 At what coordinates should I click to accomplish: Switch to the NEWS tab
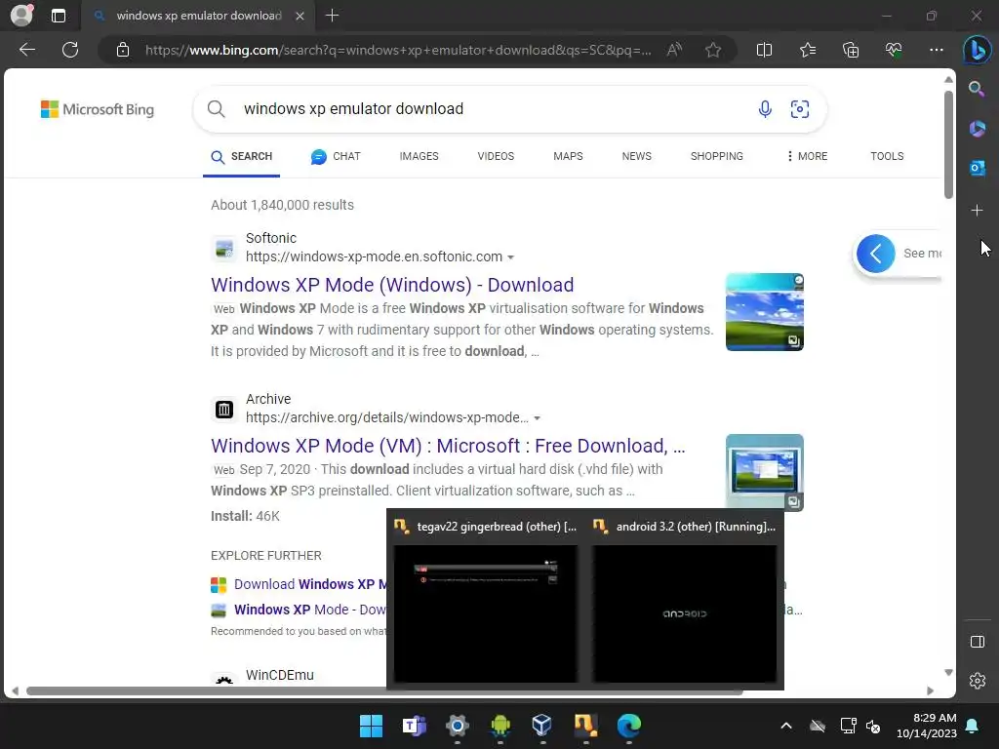[636, 156]
